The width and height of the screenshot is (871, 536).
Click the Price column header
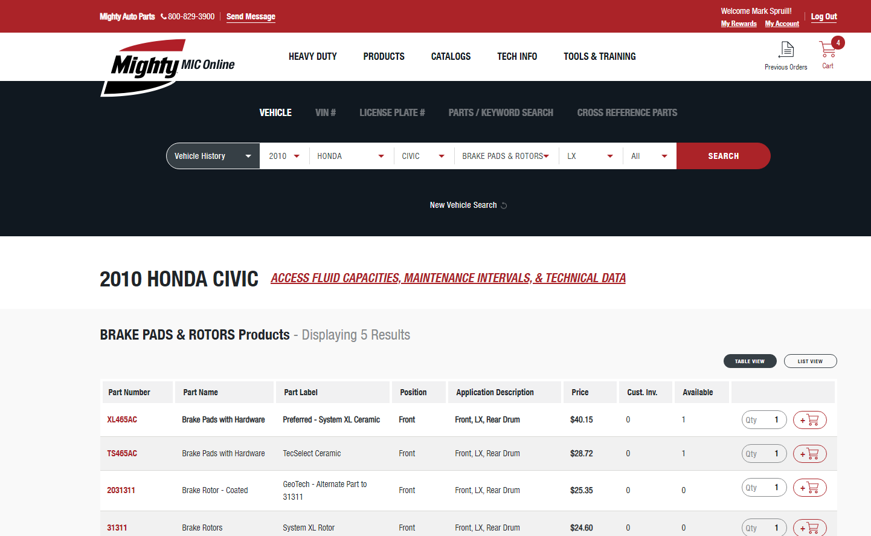(x=590, y=392)
